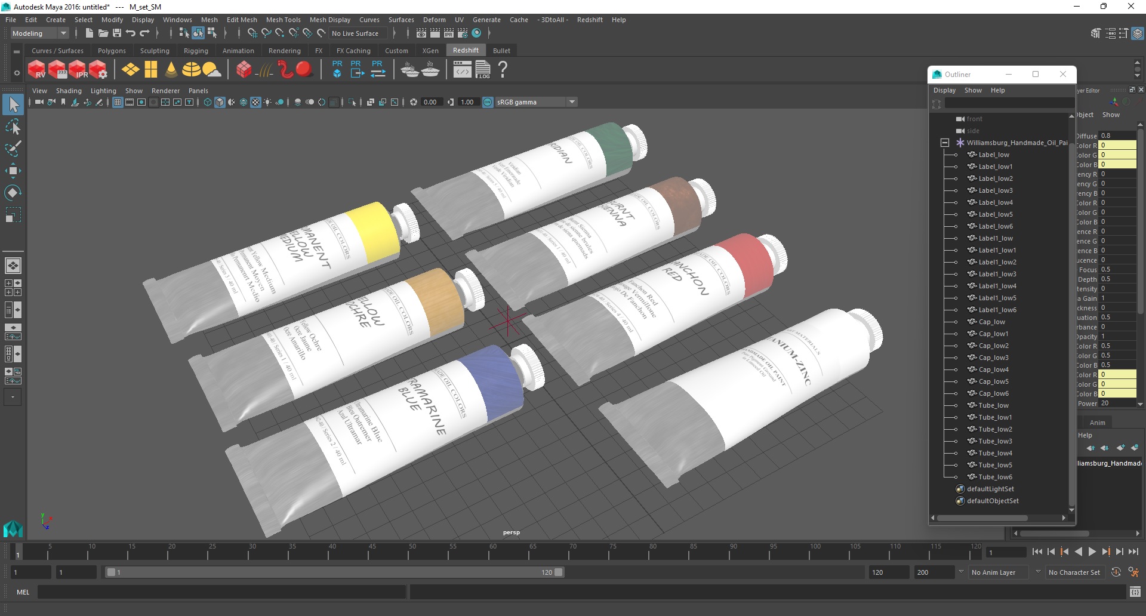1146x616 pixels.
Task: Toggle isolate select in viewport toolbar
Action: tap(352, 102)
